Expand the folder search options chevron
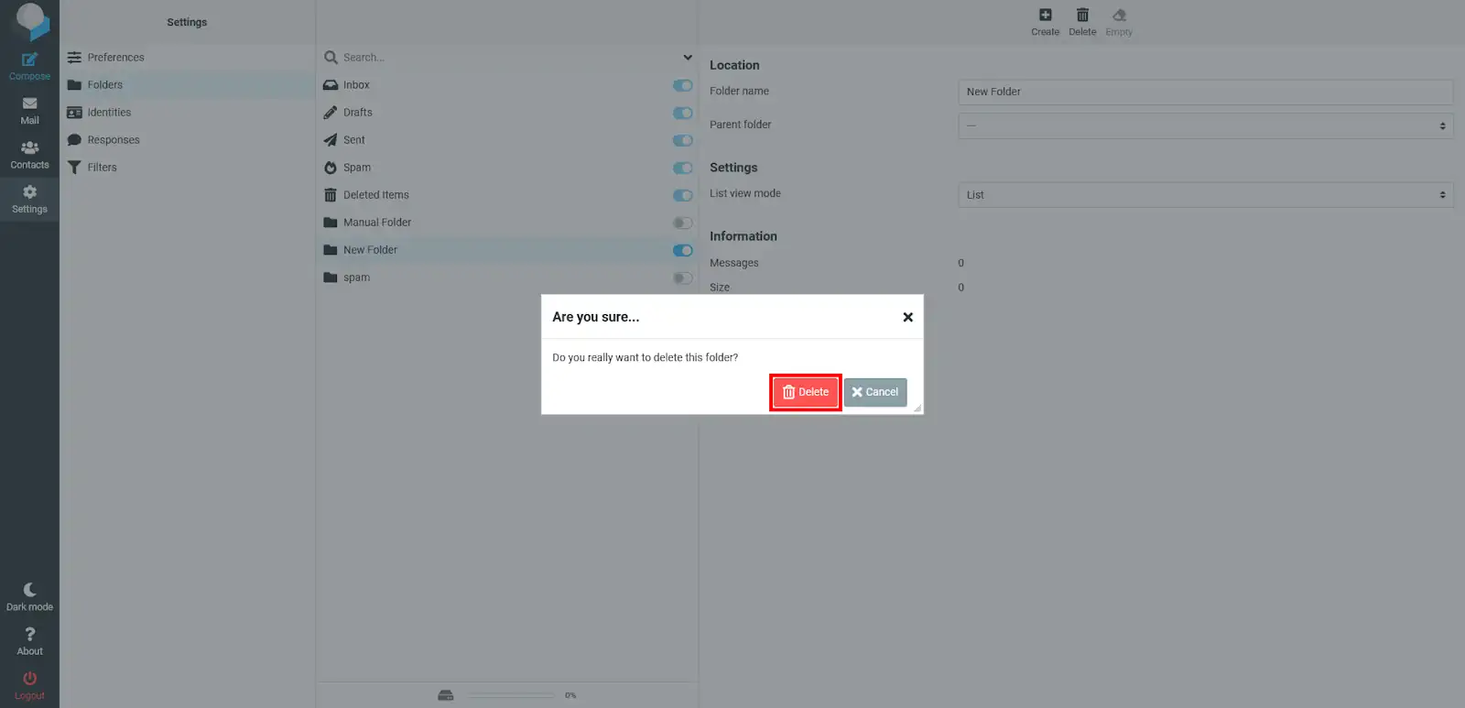The image size is (1465, 708). click(x=688, y=58)
